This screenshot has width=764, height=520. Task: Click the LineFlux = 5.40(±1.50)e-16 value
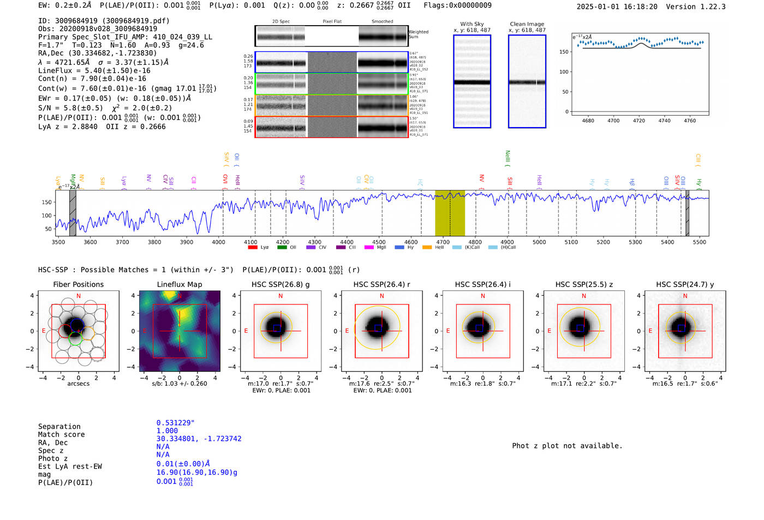[x=94, y=70]
